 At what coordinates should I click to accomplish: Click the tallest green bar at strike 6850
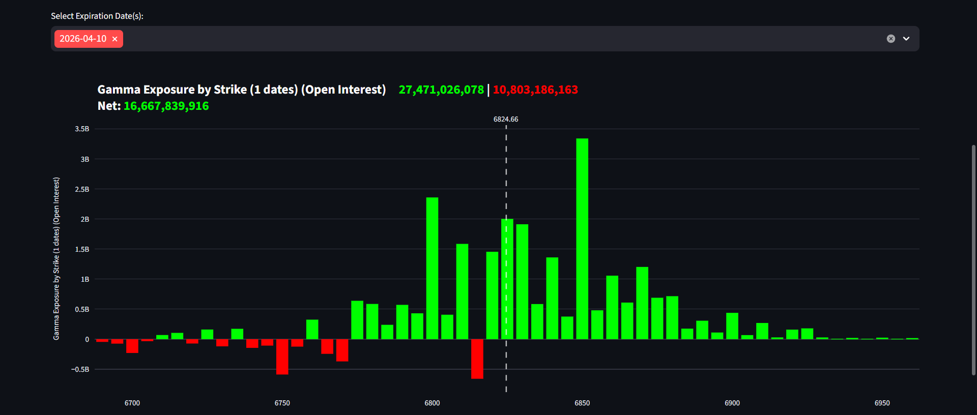click(x=582, y=239)
